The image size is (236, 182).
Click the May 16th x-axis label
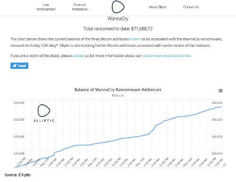tap(188, 162)
